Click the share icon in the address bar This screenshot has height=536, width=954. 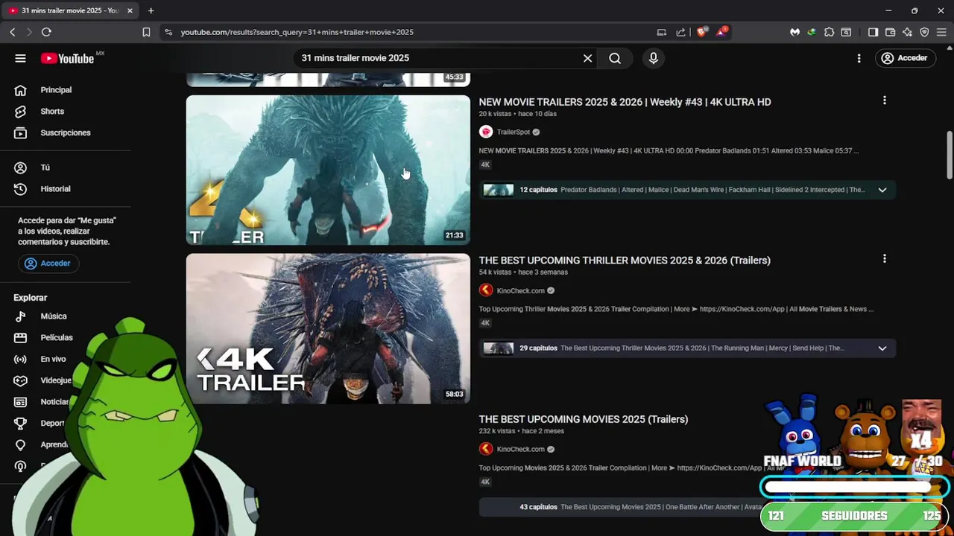[680, 32]
